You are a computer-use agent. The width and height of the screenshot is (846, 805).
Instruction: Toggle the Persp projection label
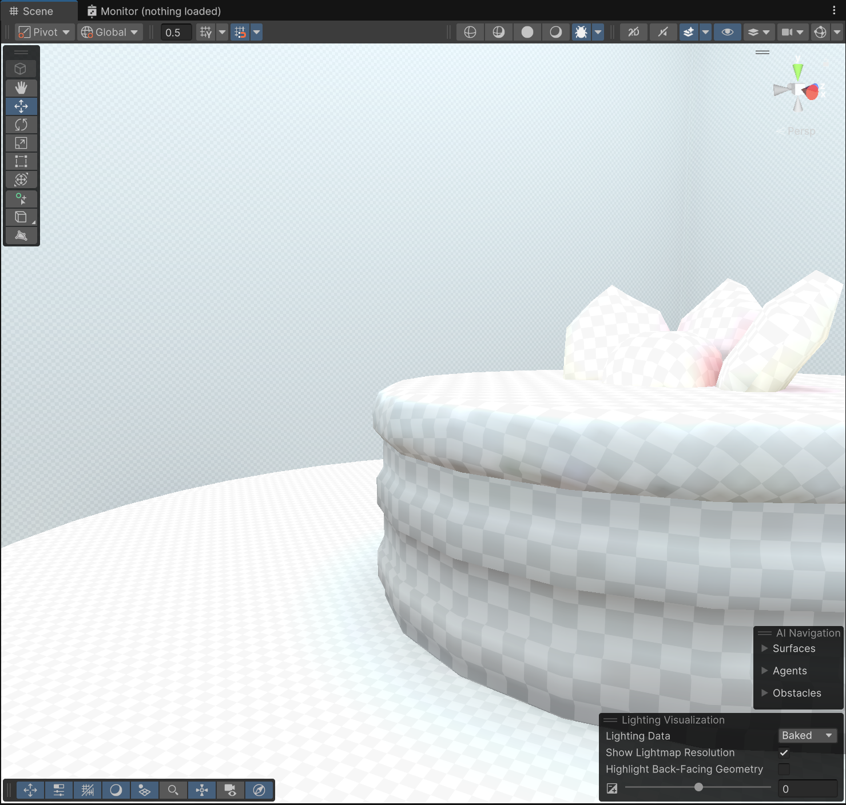(801, 131)
